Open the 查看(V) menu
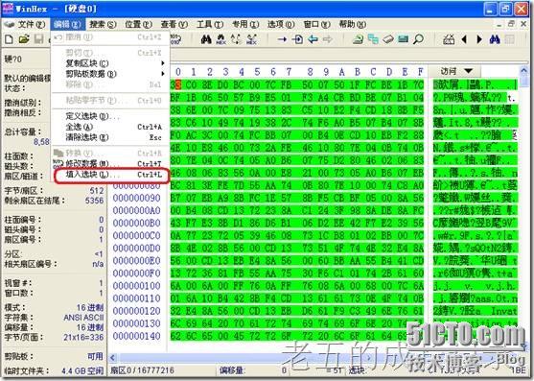 tap(174, 25)
